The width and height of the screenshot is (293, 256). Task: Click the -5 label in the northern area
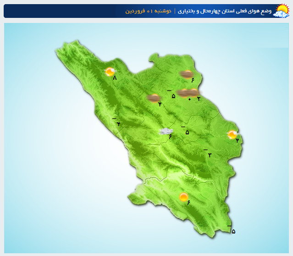pos(172,96)
